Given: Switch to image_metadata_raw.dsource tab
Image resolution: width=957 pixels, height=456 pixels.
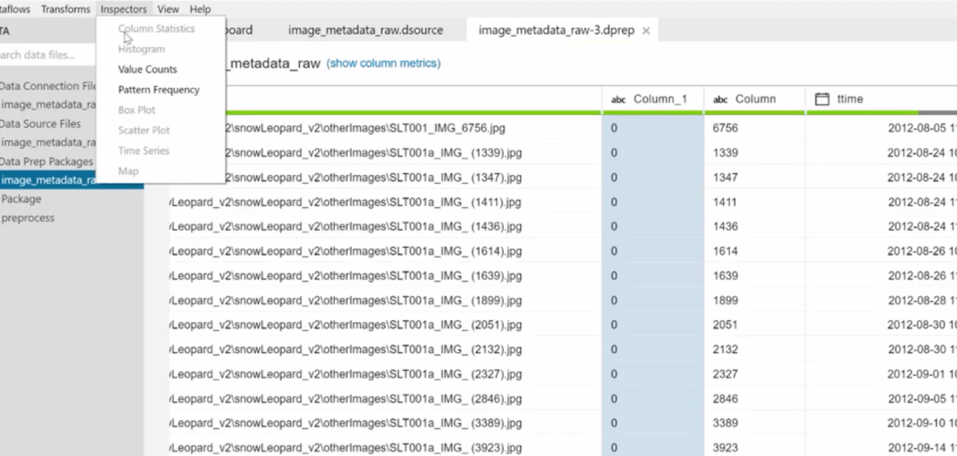Looking at the screenshot, I should point(365,30).
